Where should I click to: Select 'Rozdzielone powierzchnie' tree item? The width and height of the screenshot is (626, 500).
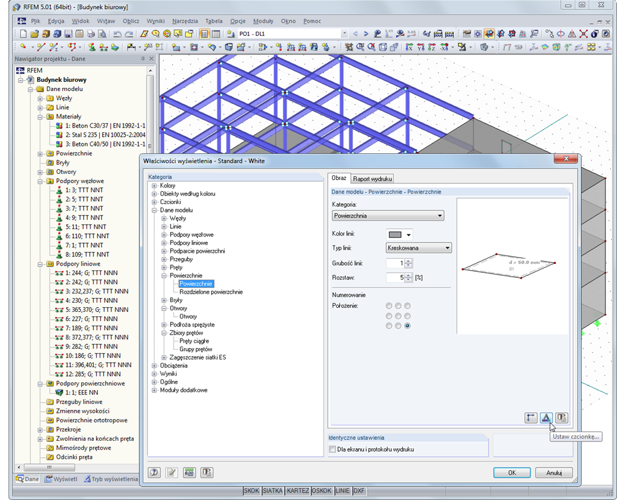coord(211,292)
